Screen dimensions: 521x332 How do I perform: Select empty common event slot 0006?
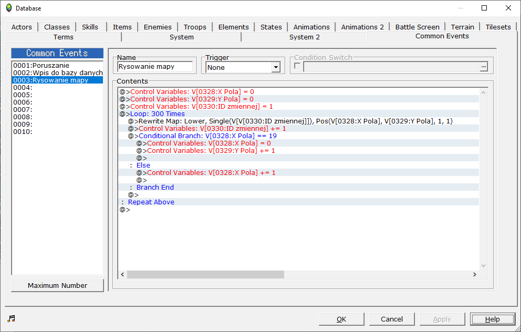pos(57,102)
